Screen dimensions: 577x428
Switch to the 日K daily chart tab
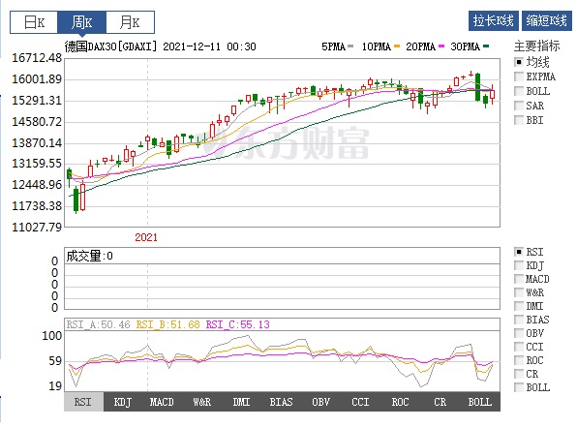coord(34,22)
